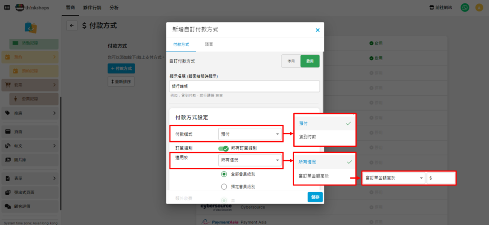This screenshot has height=225, width=489.
Task: Select the 指定會員級別 radio button
Action: (x=224, y=186)
